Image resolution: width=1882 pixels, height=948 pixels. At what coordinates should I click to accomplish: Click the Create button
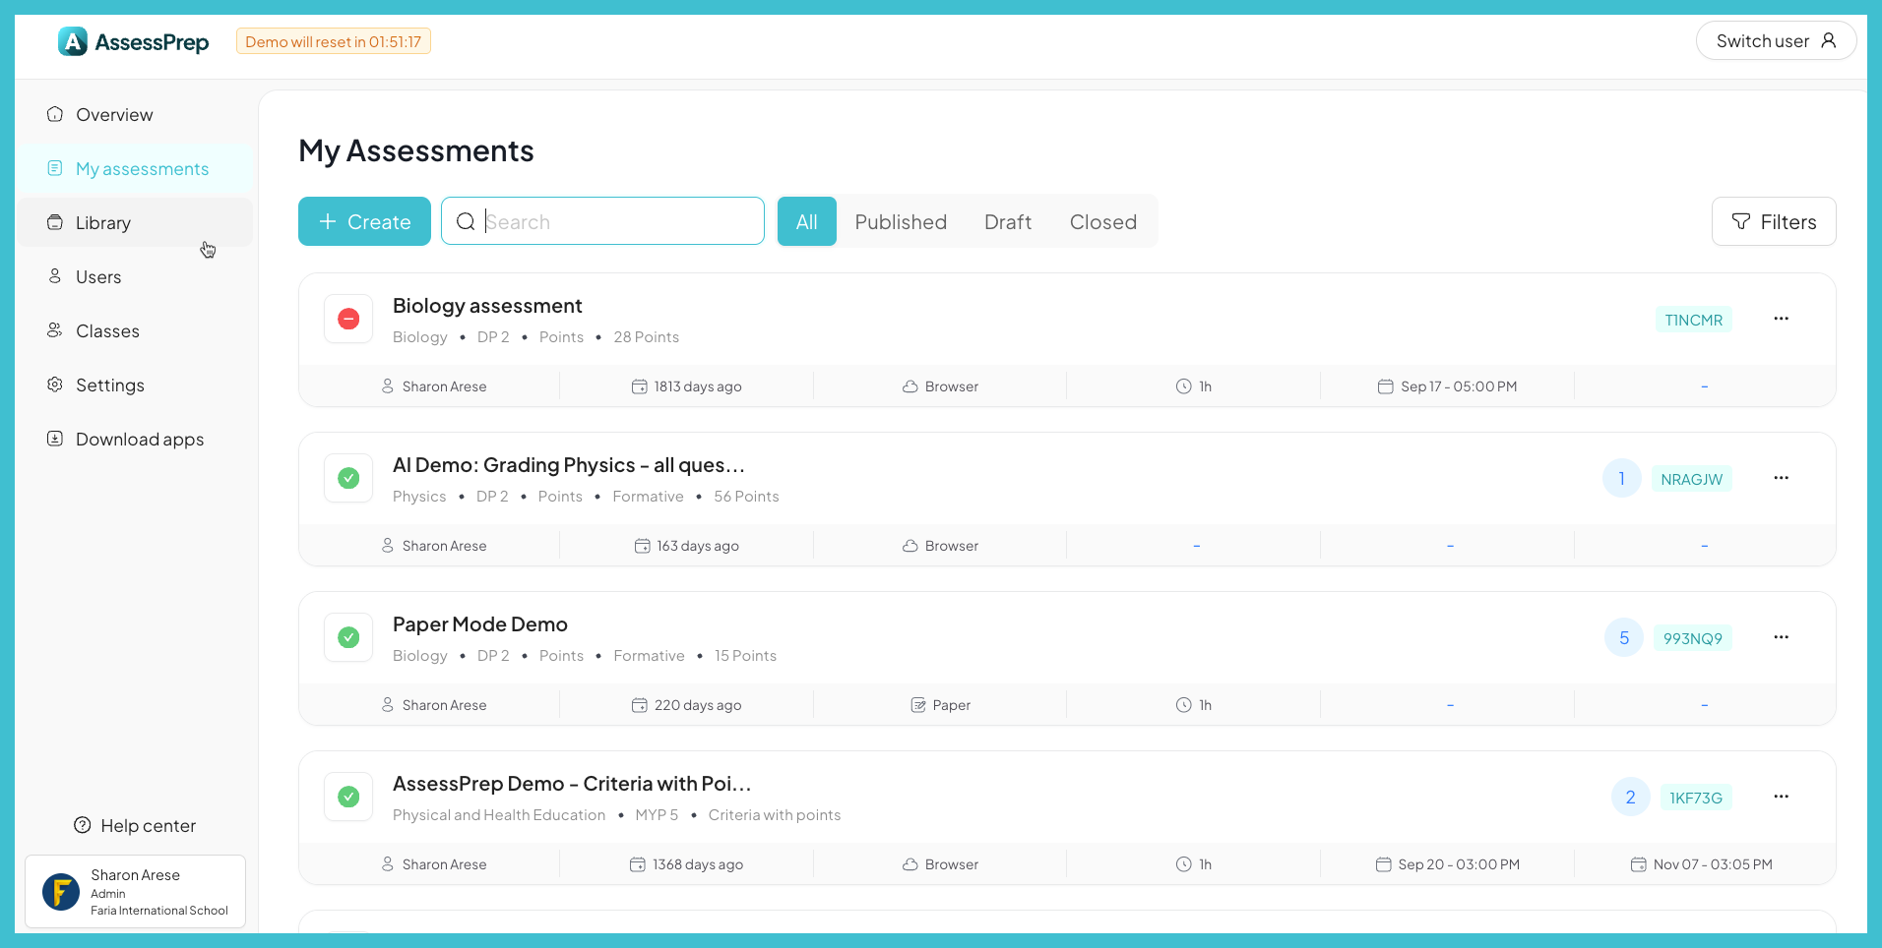coord(363,221)
